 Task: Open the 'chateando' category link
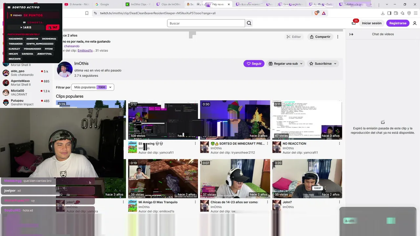point(72,46)
